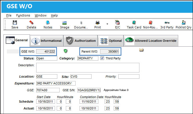Click the Location field GSE

coord(47,76)
